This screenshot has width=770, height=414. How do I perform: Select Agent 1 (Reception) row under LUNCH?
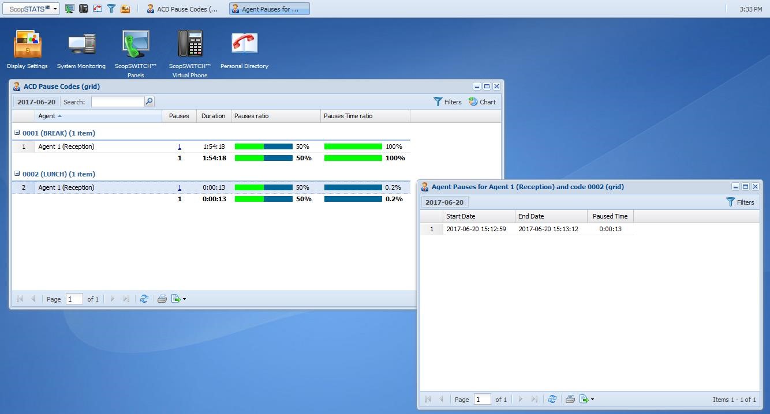(211, 187)
